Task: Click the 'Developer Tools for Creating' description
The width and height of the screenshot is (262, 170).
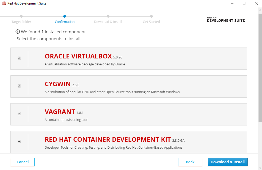Action: click(x=114, y=148)
